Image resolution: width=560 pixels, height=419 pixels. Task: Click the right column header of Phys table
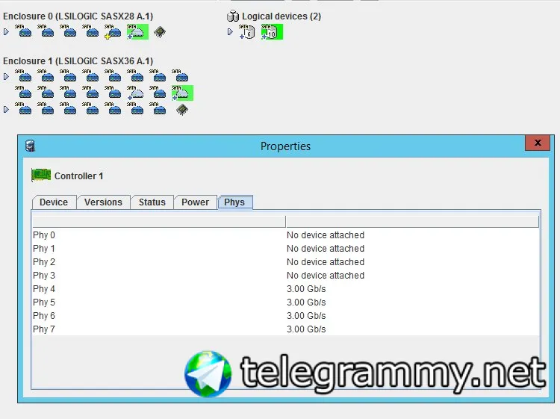click(412, 222)
